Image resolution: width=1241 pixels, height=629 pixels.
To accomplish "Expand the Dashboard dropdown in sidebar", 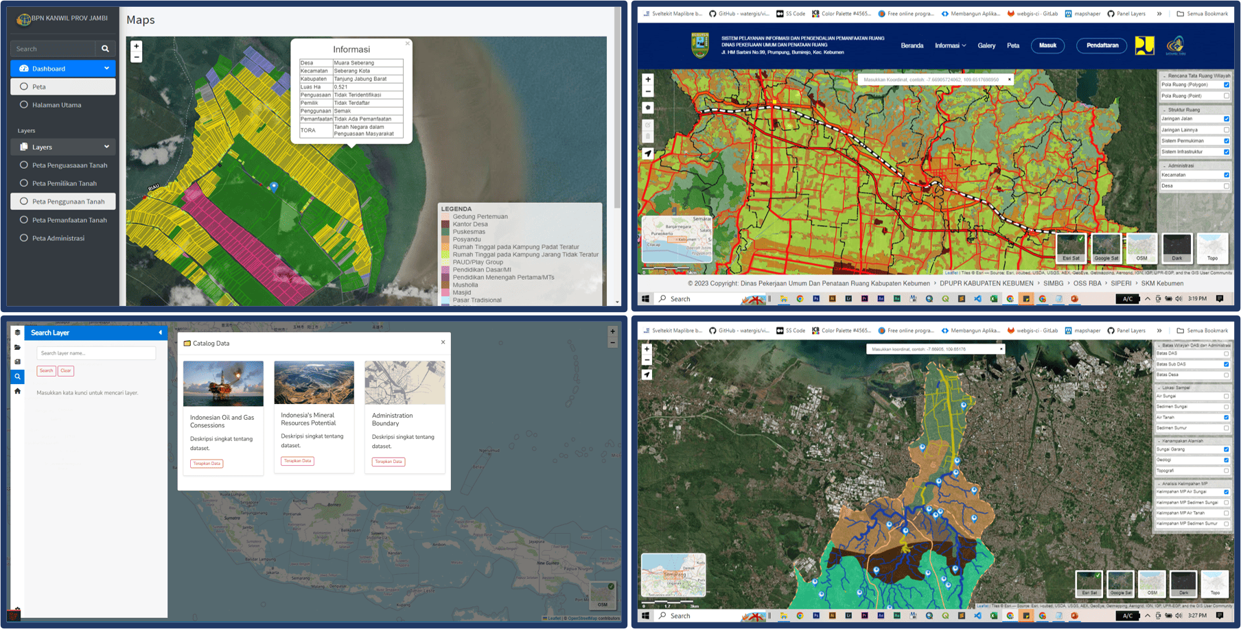I will tap(106, 69).
